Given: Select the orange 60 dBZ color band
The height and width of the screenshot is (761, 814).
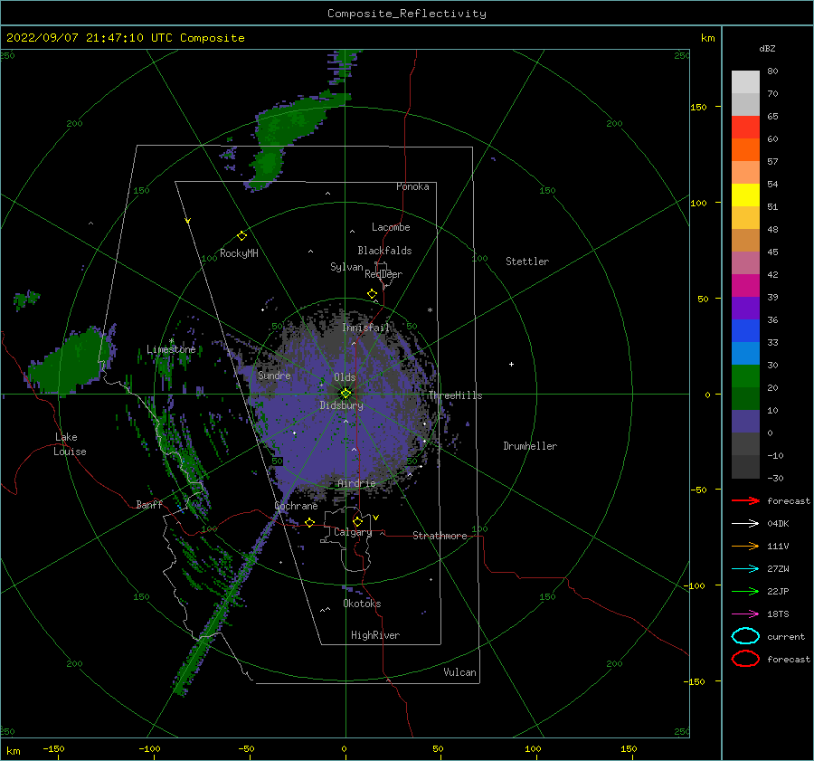Looking at the screenshot, I should 745,149.
